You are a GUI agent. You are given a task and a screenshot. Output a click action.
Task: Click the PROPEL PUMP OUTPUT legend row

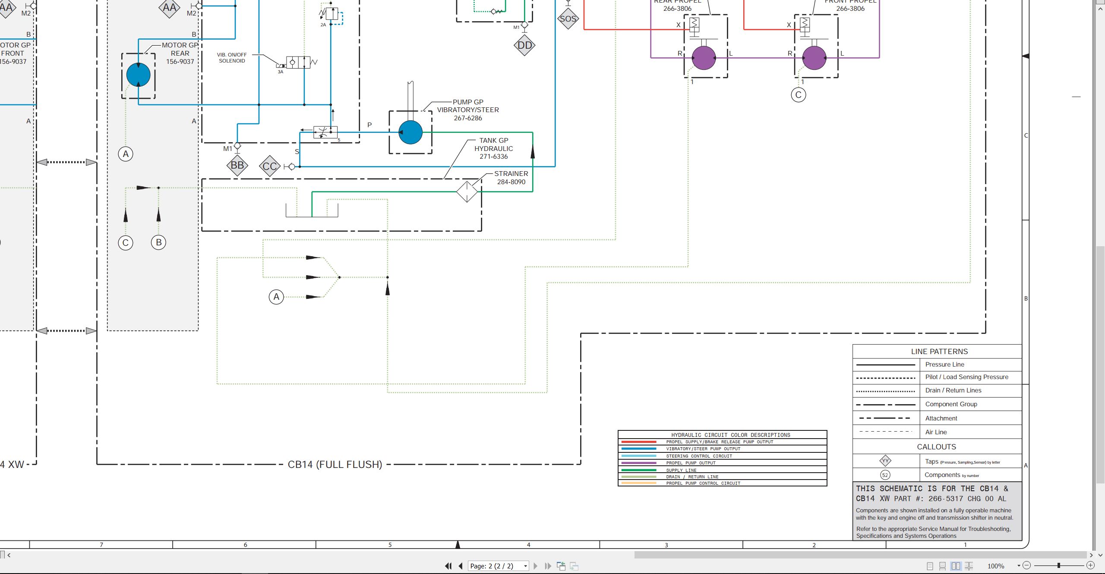coord(723,463)
